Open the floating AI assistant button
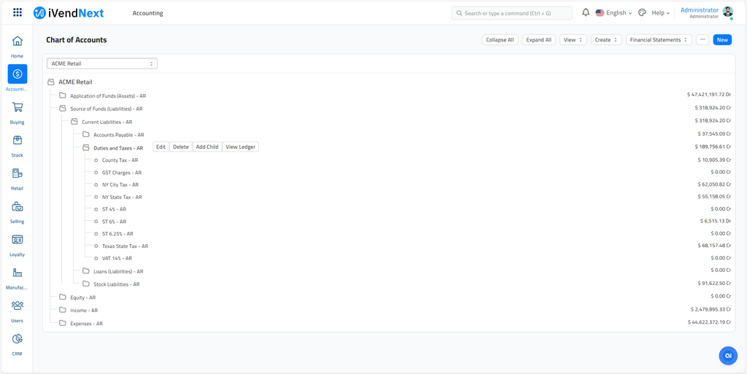Viewport: 747px width, 374px height. pyautogui.click(x=727, y=355)
